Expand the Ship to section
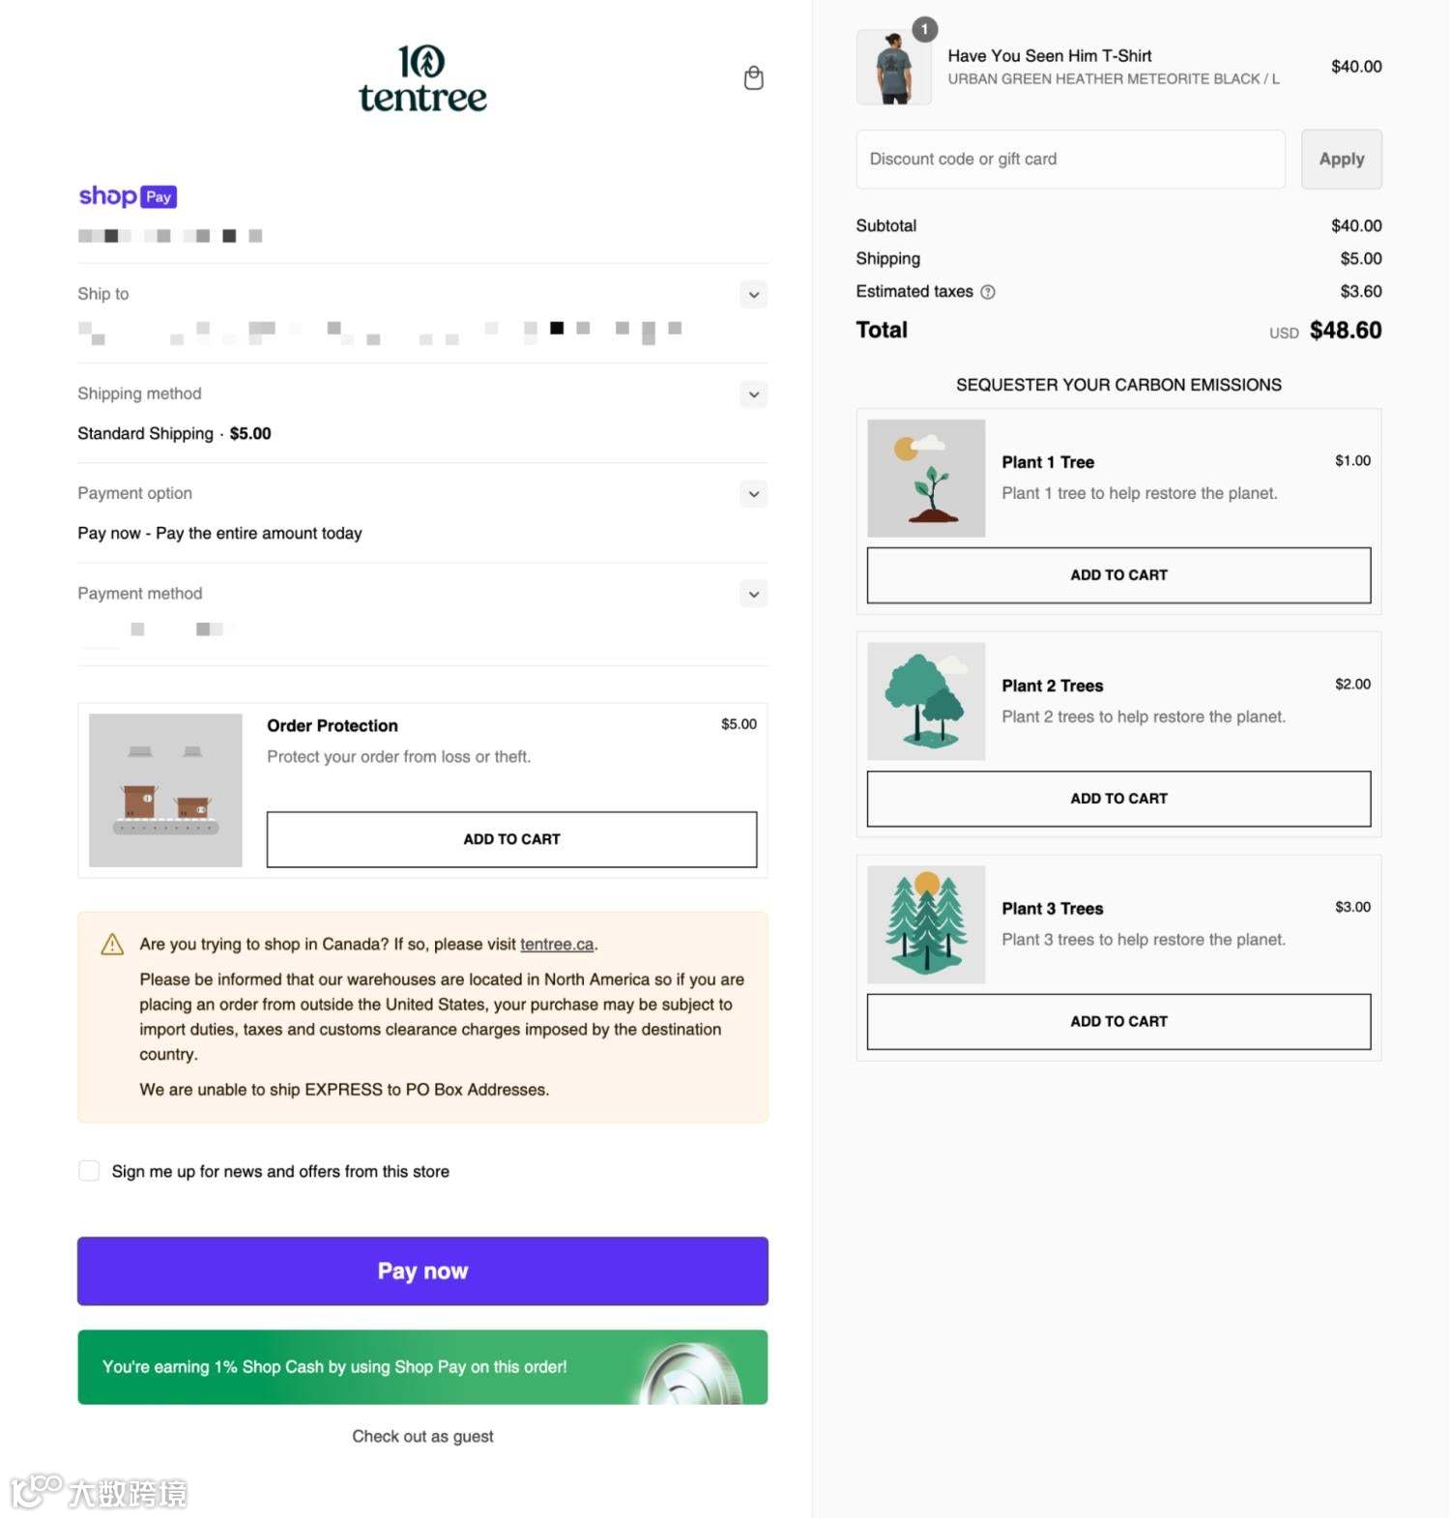The height and width of the screenshot is (1518, 1450). [x=754, y=294]
